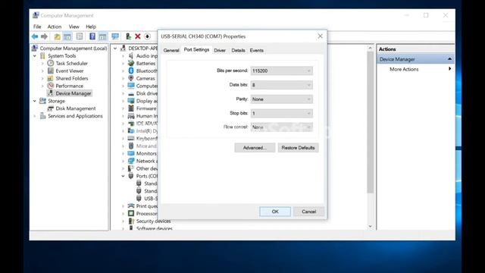
Task: Click the Processors category icon
Action: click(x=131, y=213)
